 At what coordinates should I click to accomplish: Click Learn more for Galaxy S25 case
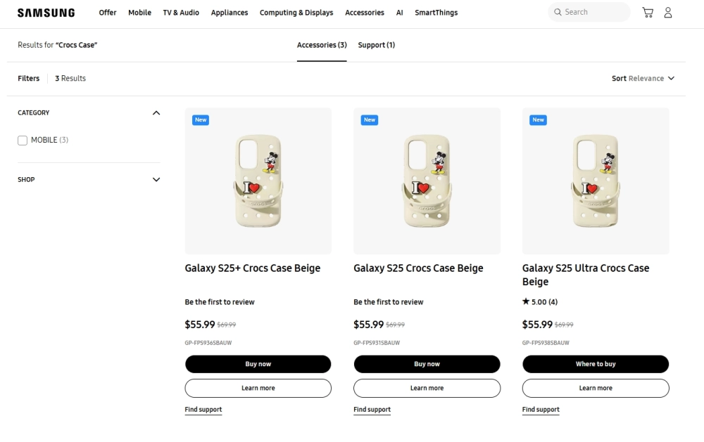(x=427, y=388)
